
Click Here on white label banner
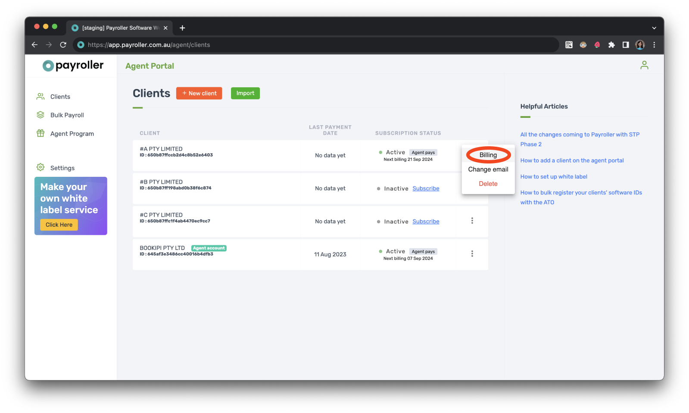(x=59, y=225)
